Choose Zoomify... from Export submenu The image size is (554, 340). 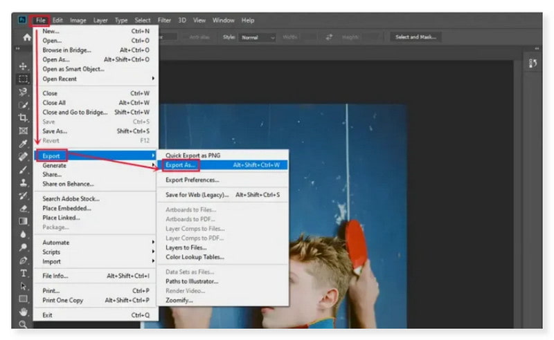(222, 300)
